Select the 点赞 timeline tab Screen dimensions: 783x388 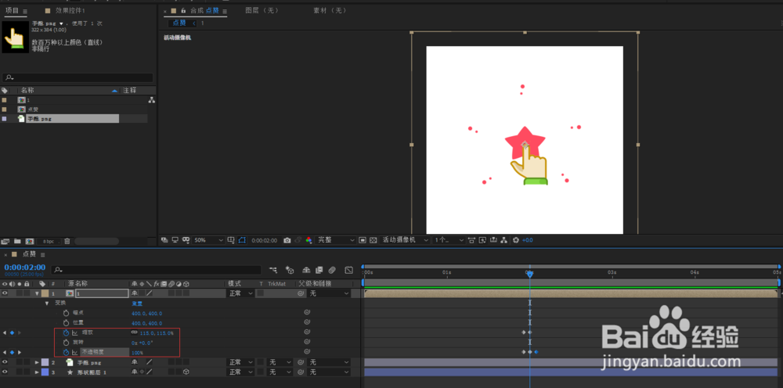[29, 254]
